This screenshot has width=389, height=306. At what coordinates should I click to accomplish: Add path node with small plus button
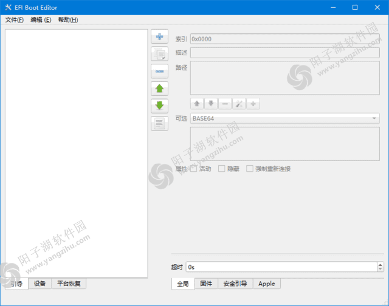(x=253, y=104)
